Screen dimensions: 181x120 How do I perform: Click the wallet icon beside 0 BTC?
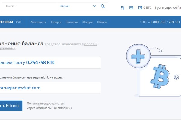click(x=140, y=8)
